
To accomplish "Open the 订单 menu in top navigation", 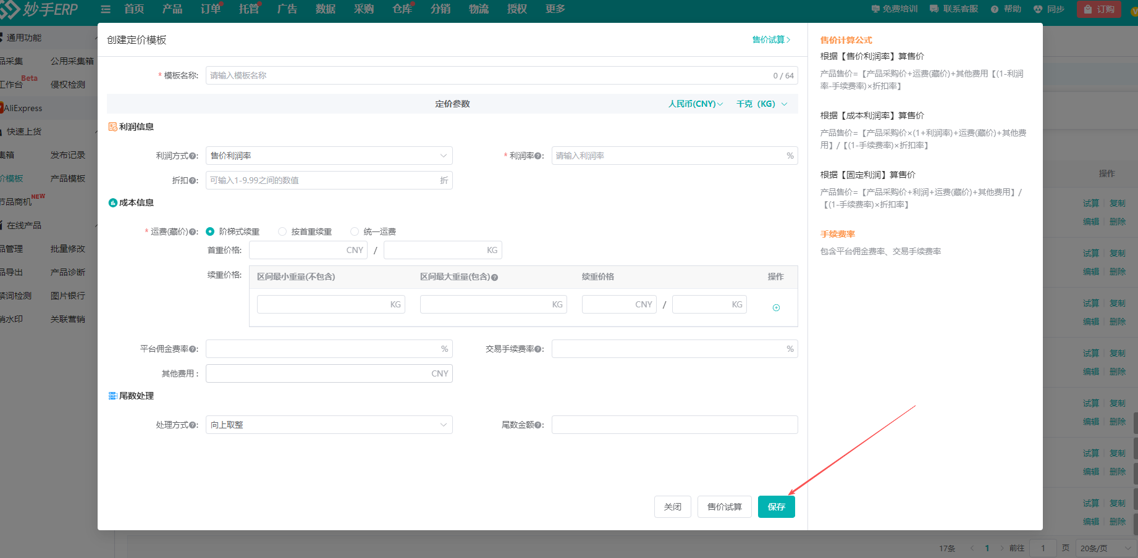I will click(x=210, y=9).
